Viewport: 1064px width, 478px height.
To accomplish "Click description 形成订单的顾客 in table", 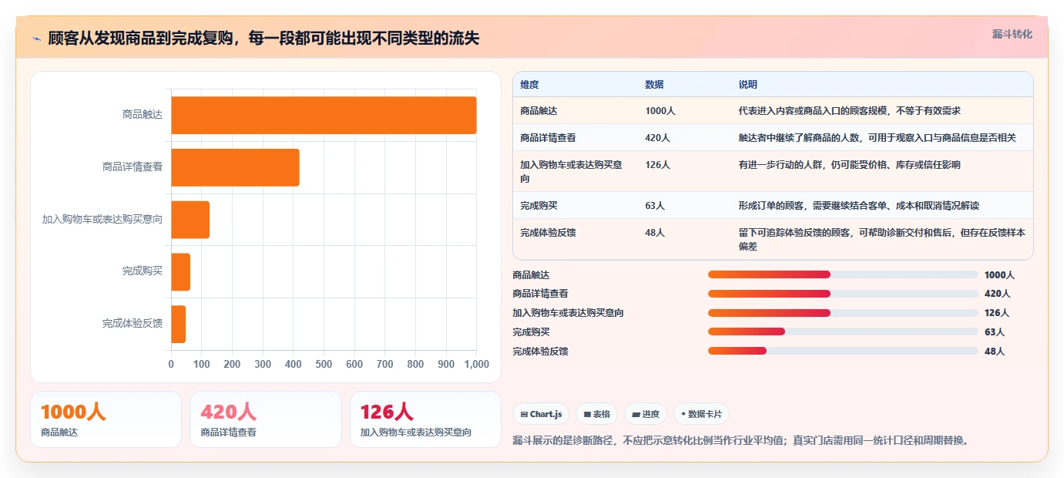I will [858, 206].
